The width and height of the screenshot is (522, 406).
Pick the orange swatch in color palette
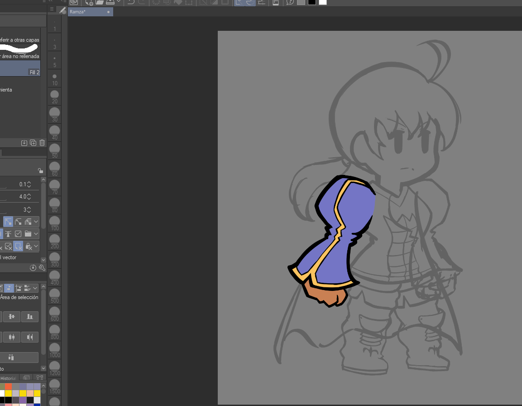[x=8, y=386]
